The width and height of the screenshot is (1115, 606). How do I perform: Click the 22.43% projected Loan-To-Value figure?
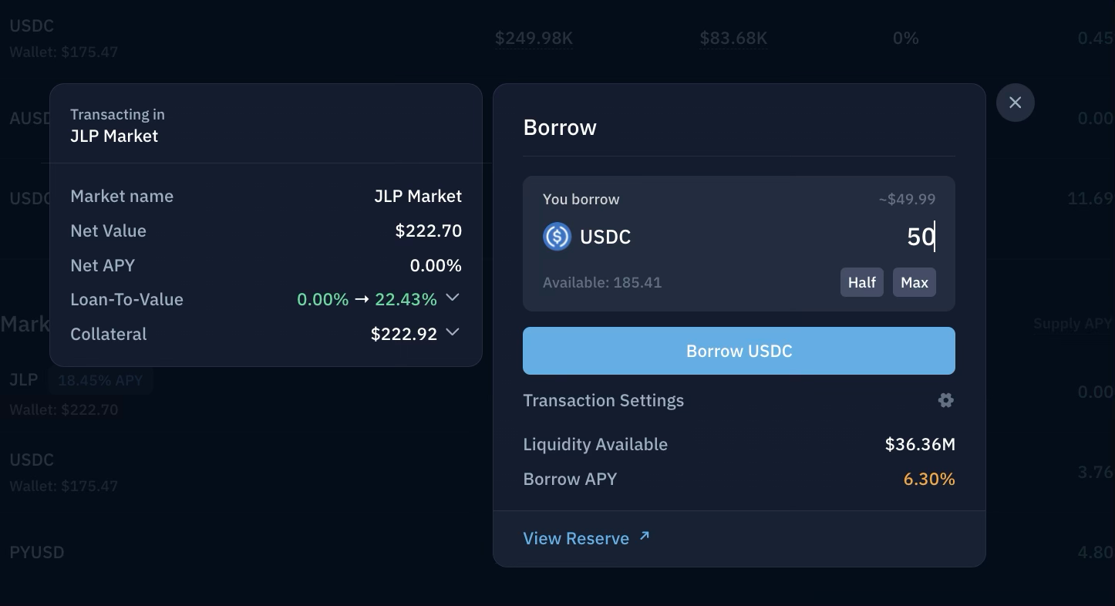coord(406,299)
